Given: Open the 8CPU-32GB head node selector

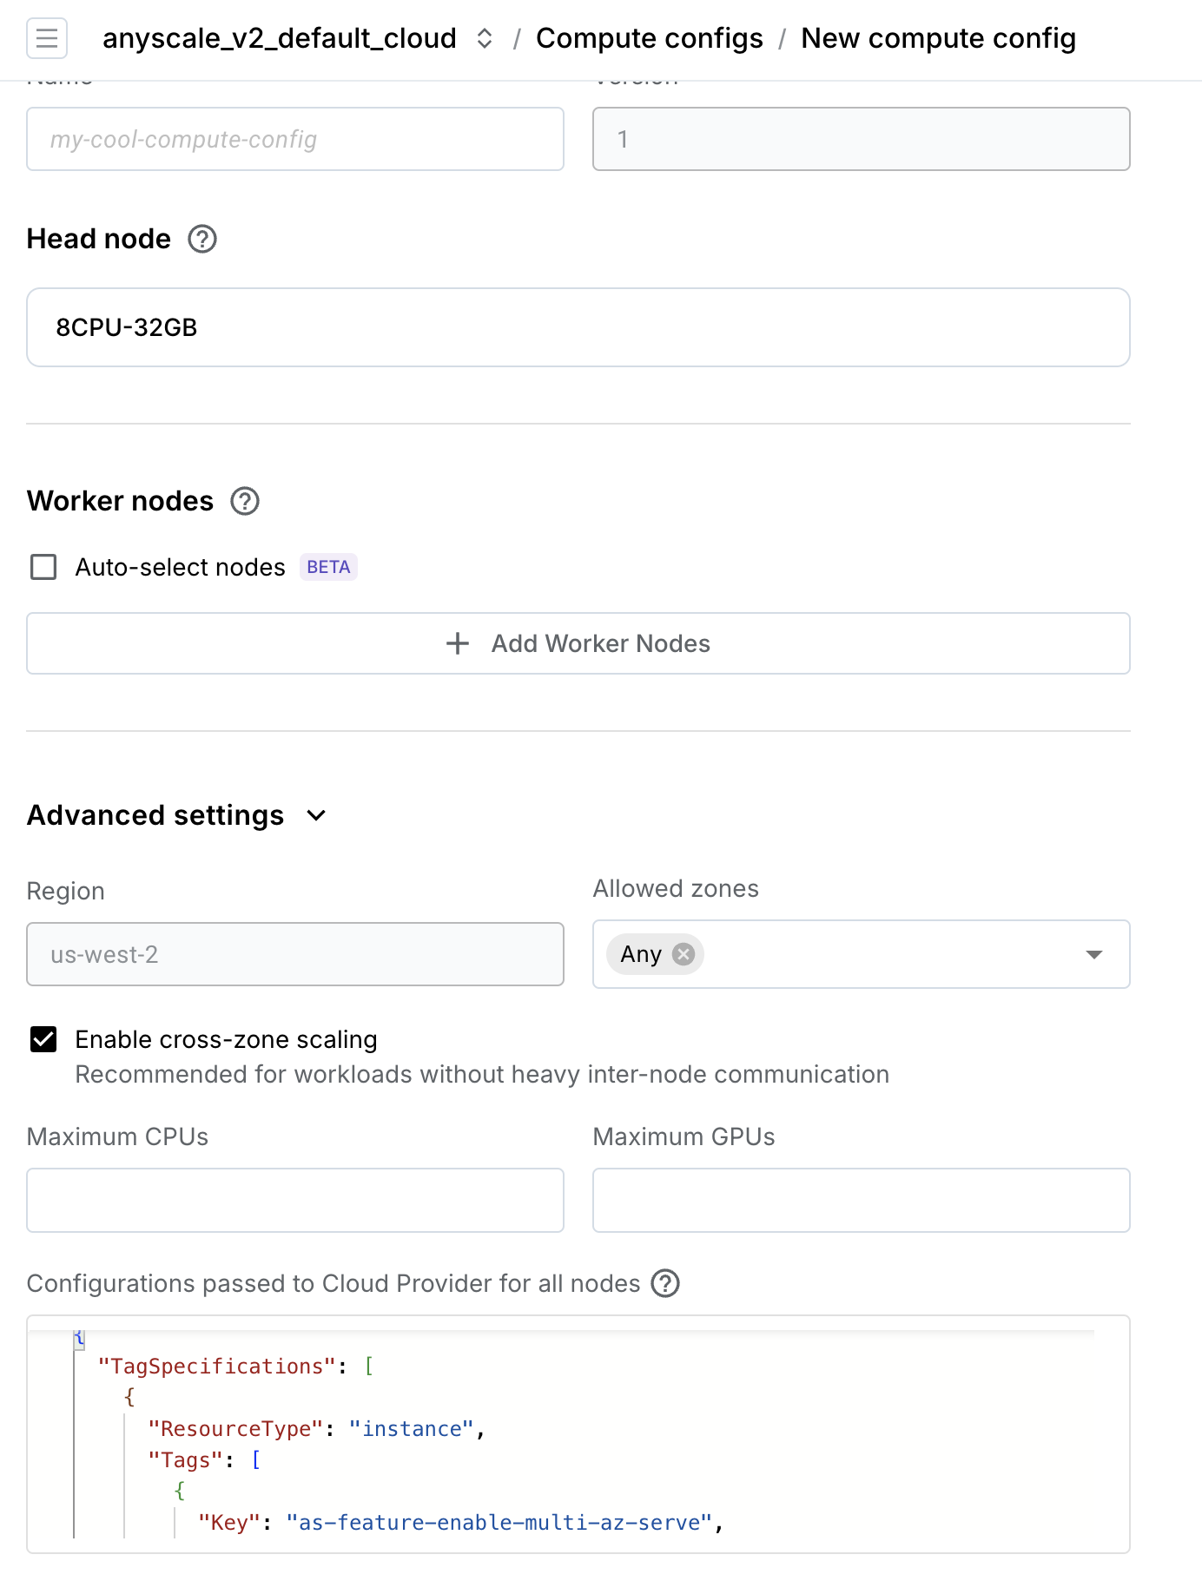Looking at the screenshot, I should [x=578, y=327].
